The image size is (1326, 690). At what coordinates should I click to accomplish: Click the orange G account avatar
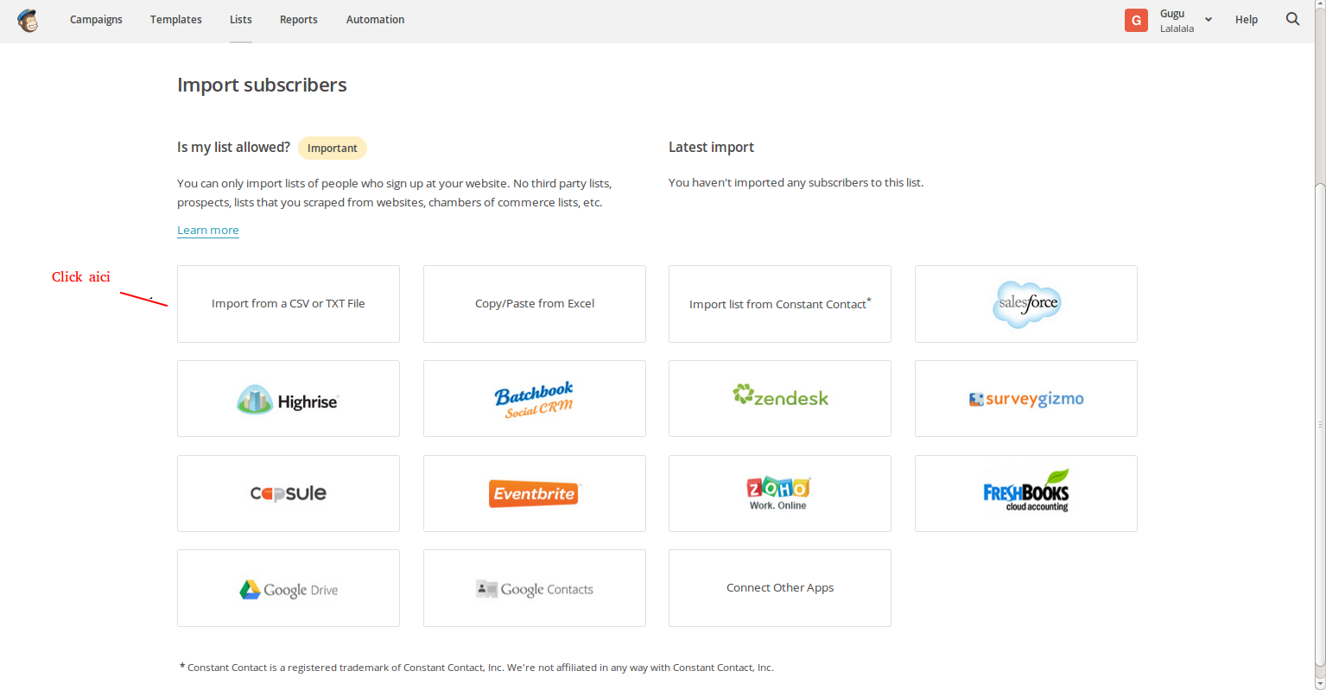[x=1136, y=20]
